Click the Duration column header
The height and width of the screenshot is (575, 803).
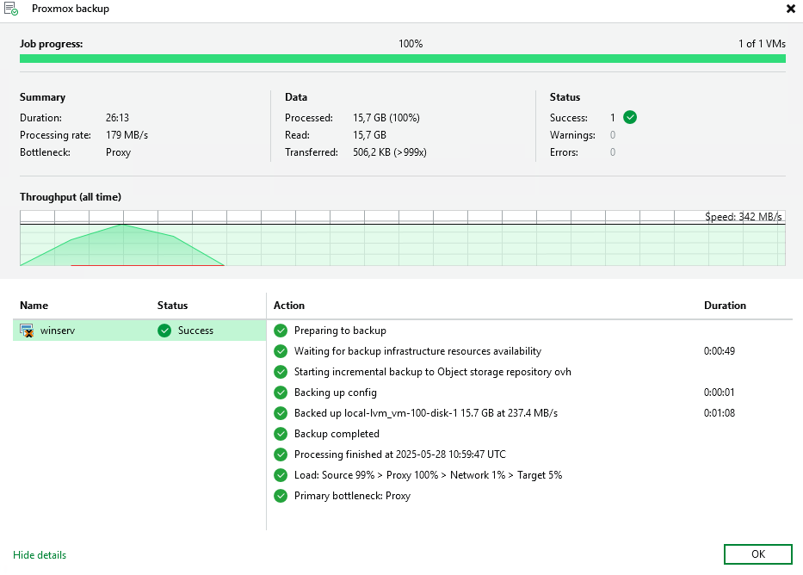[x=725, y=306]
